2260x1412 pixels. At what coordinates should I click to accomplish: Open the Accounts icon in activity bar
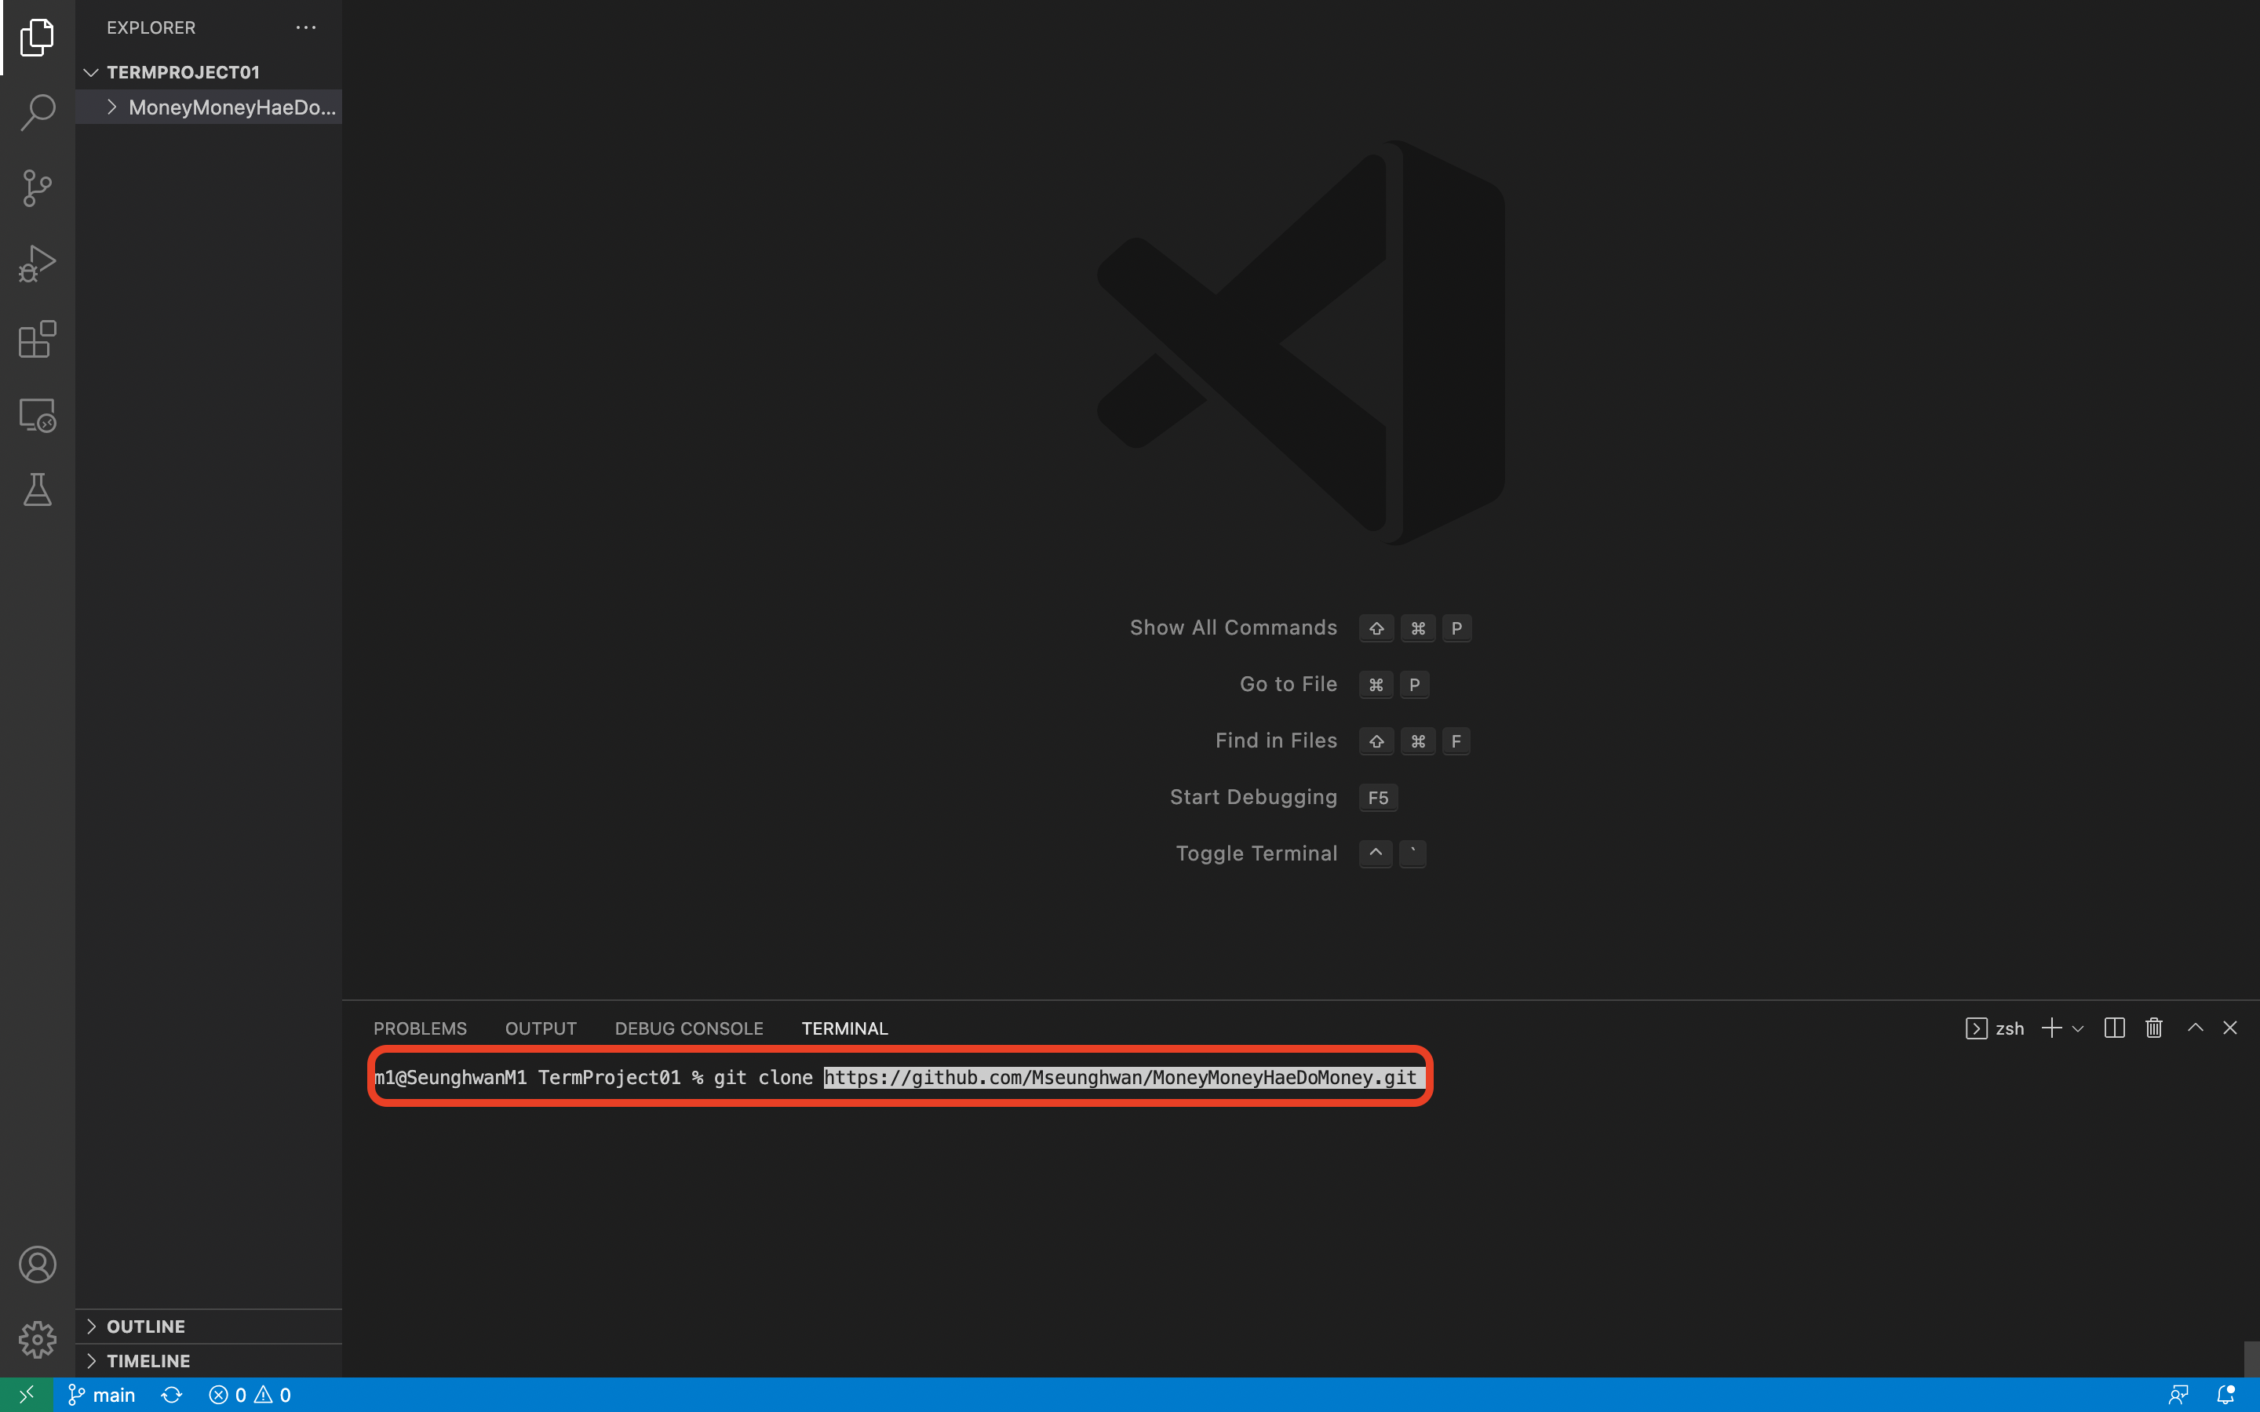38,1265
